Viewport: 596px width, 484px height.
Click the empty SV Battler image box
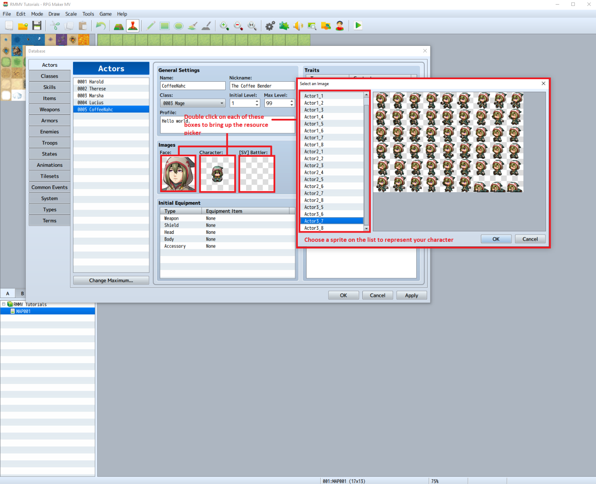[x=257, y=174]
